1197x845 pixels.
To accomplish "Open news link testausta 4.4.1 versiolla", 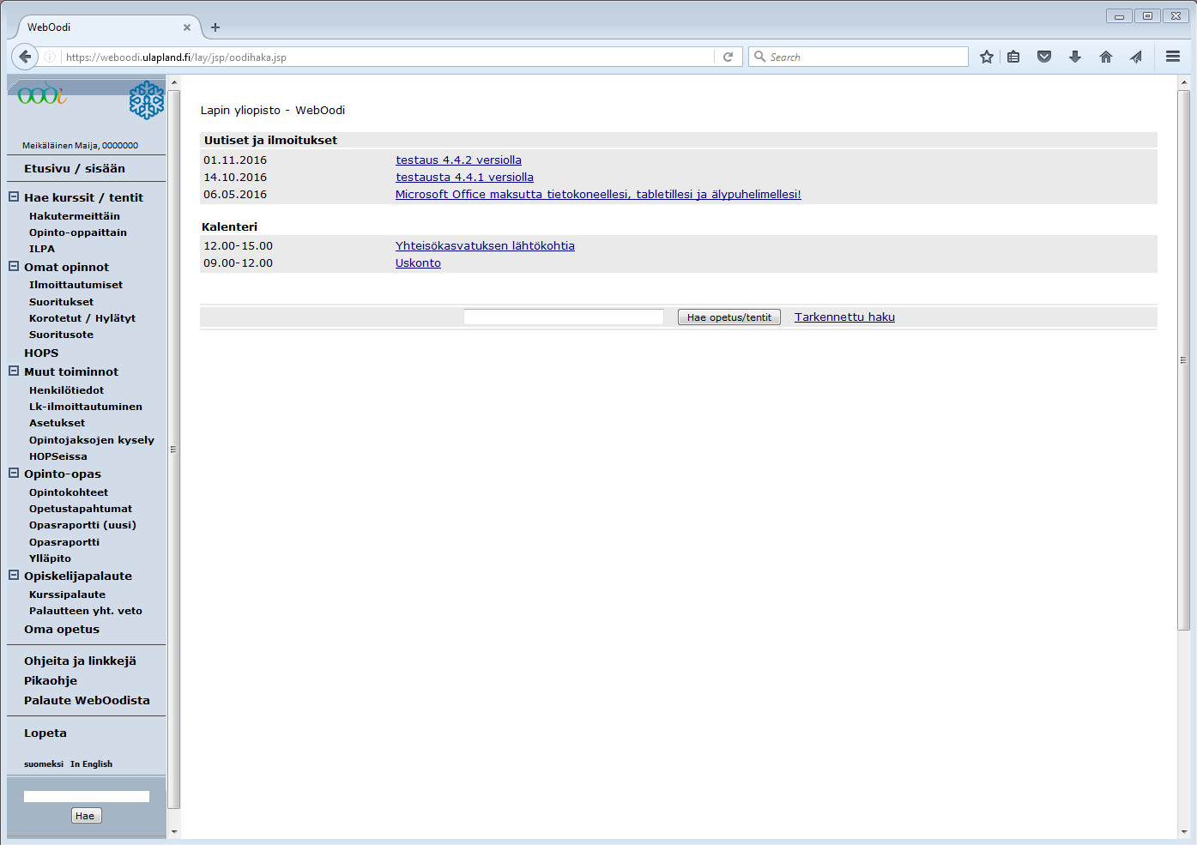I will tap(464, 178).
